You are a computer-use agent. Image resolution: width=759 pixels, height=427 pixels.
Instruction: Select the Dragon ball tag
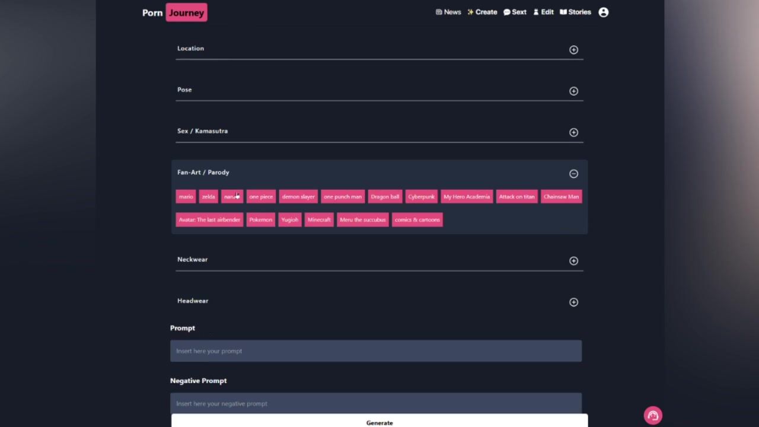tap(385, 197)
